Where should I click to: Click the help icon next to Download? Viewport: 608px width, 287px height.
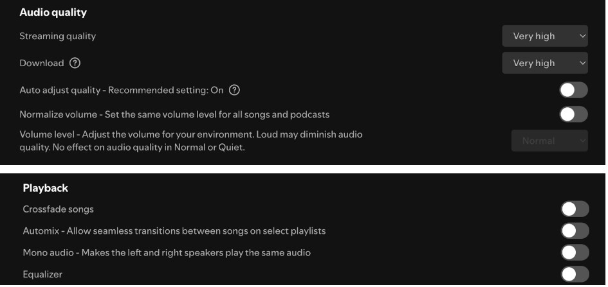[x=75, y=63]
